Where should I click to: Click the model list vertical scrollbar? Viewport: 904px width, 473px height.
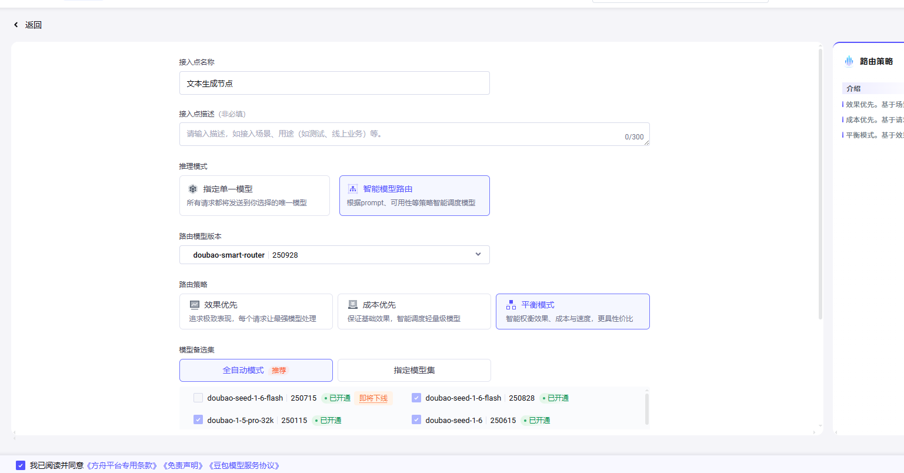coord(647,408)
